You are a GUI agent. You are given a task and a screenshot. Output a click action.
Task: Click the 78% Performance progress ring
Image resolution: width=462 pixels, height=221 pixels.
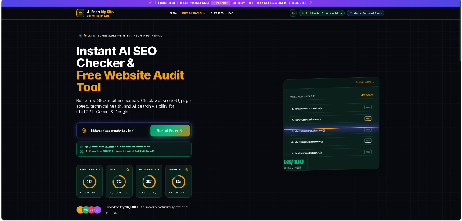(90, 182)
